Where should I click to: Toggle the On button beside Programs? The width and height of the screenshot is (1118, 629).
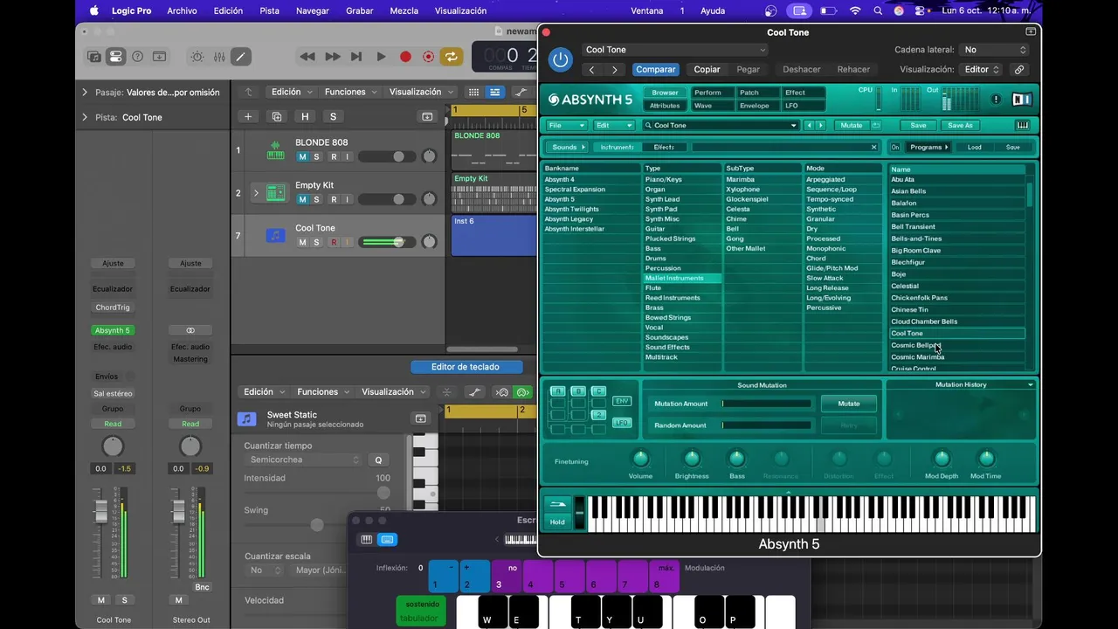(x=894, y=147)
